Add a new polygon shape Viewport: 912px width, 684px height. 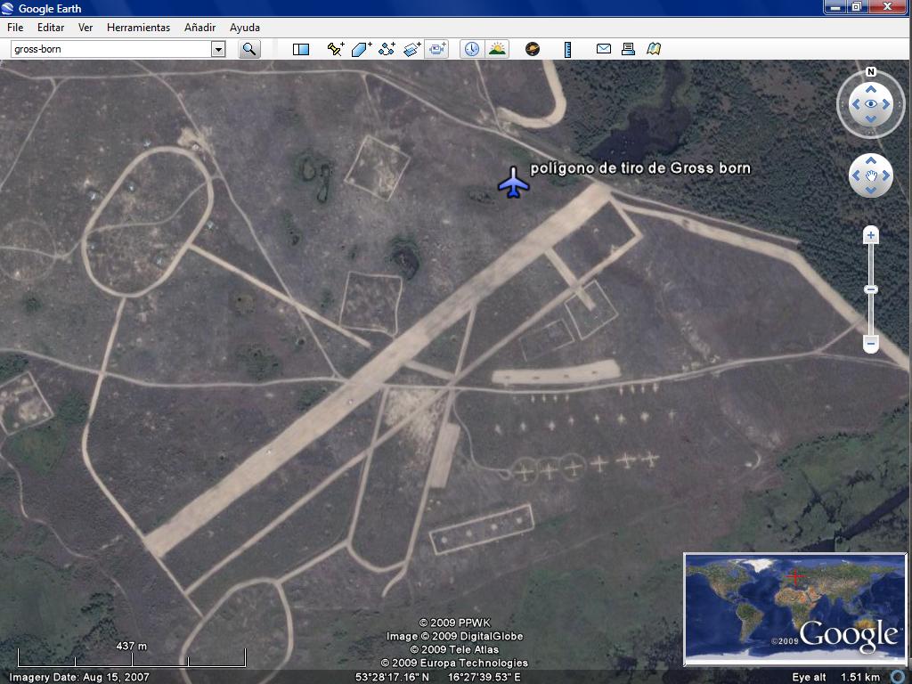pyautogui.click(x=361, y=49)
